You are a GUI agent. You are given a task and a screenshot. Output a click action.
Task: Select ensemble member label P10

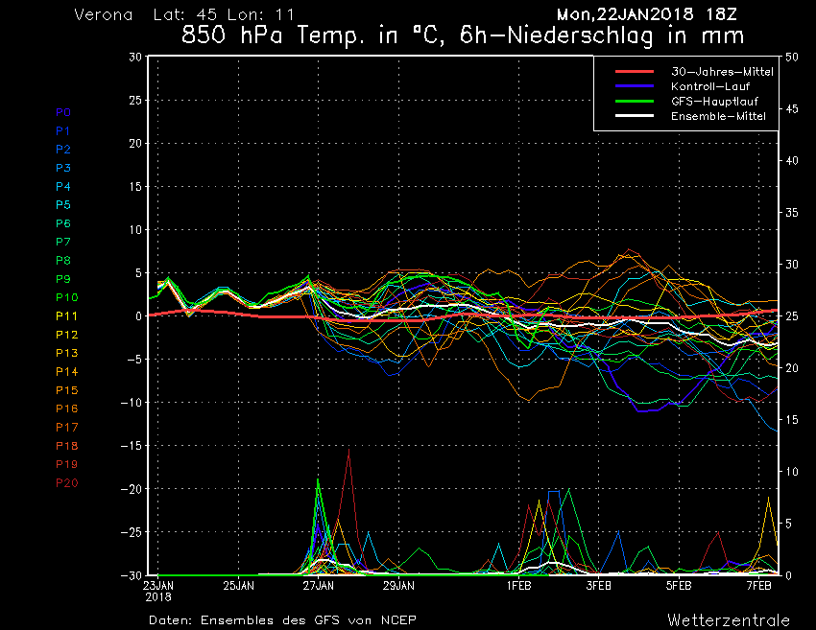tap(67, 297)
